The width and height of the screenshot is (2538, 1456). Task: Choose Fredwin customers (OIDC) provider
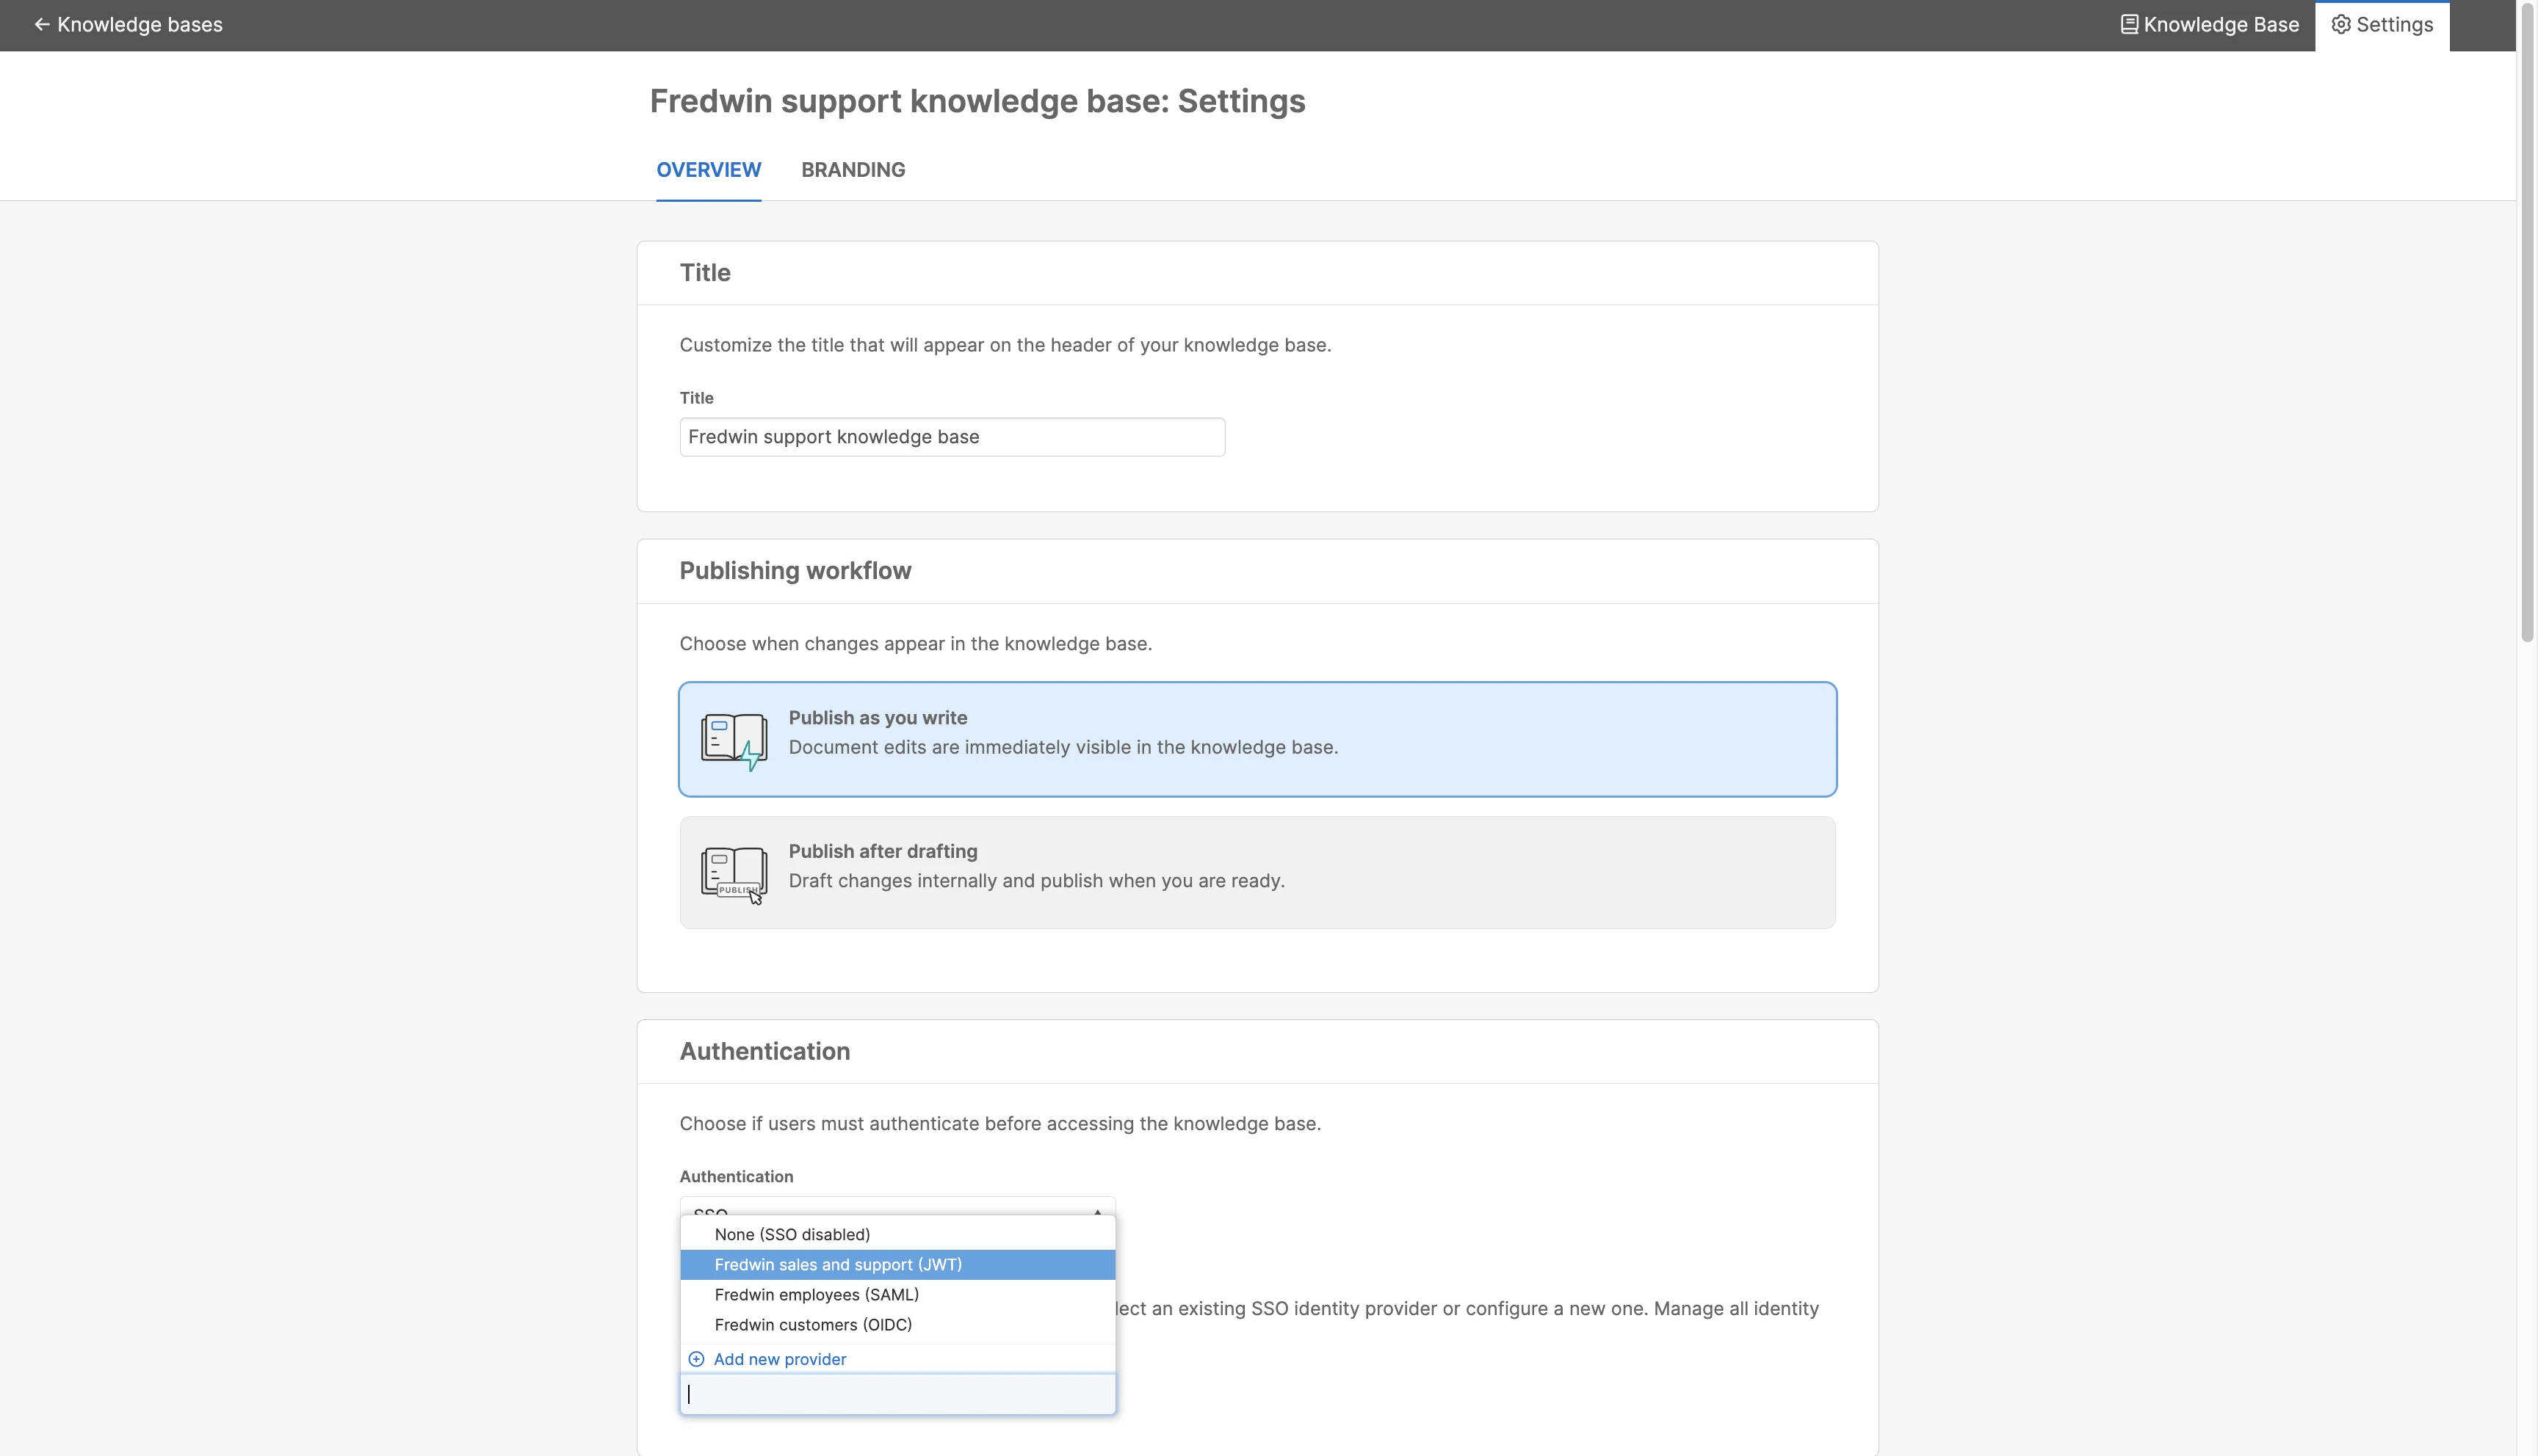[x=812, y=1325]
